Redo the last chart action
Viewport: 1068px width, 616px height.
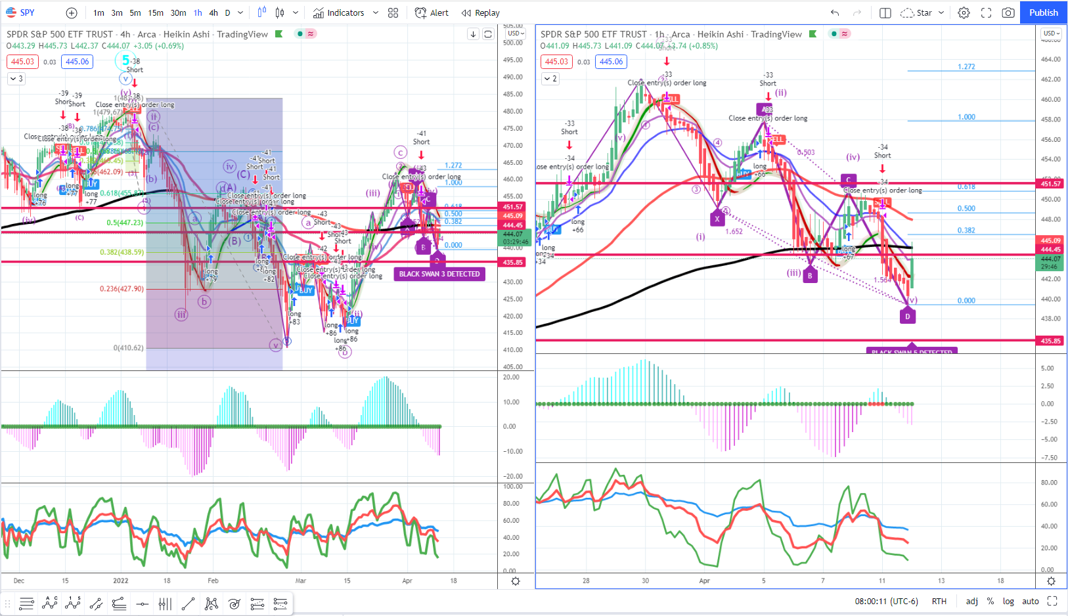(x=857, y=12)
